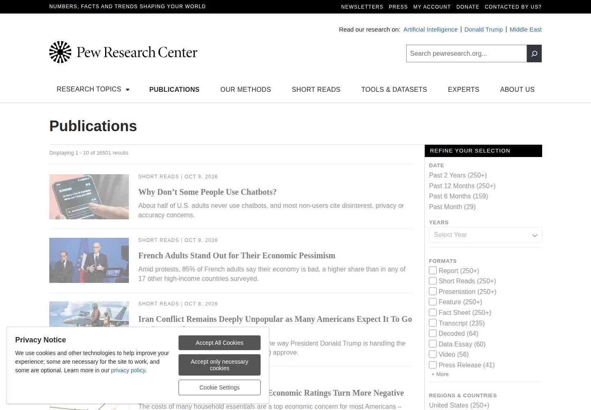Open the About Us nav item

pos(517,89)
